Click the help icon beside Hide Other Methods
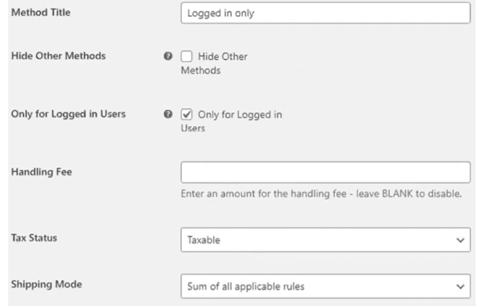494x306 pixels. (168, 56)
